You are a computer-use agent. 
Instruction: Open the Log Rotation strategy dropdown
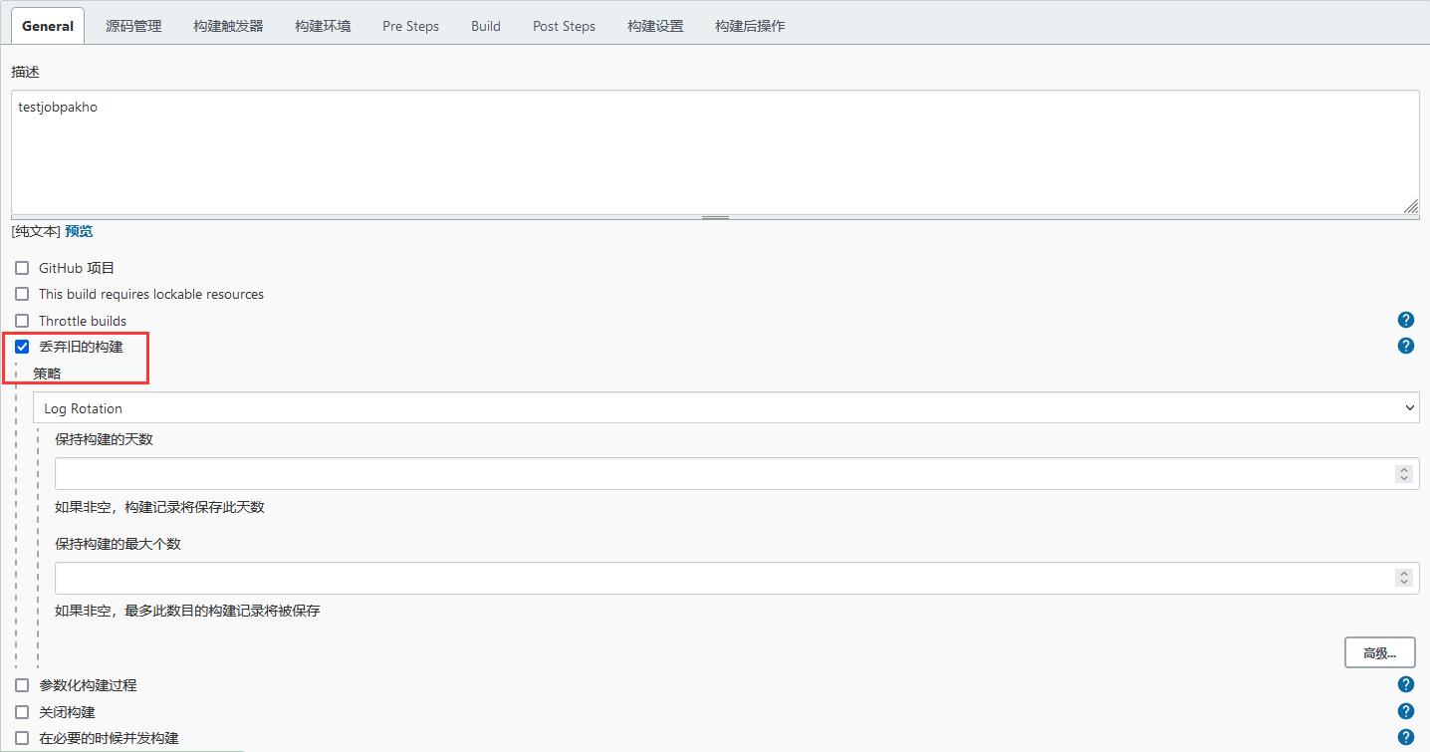726,407
